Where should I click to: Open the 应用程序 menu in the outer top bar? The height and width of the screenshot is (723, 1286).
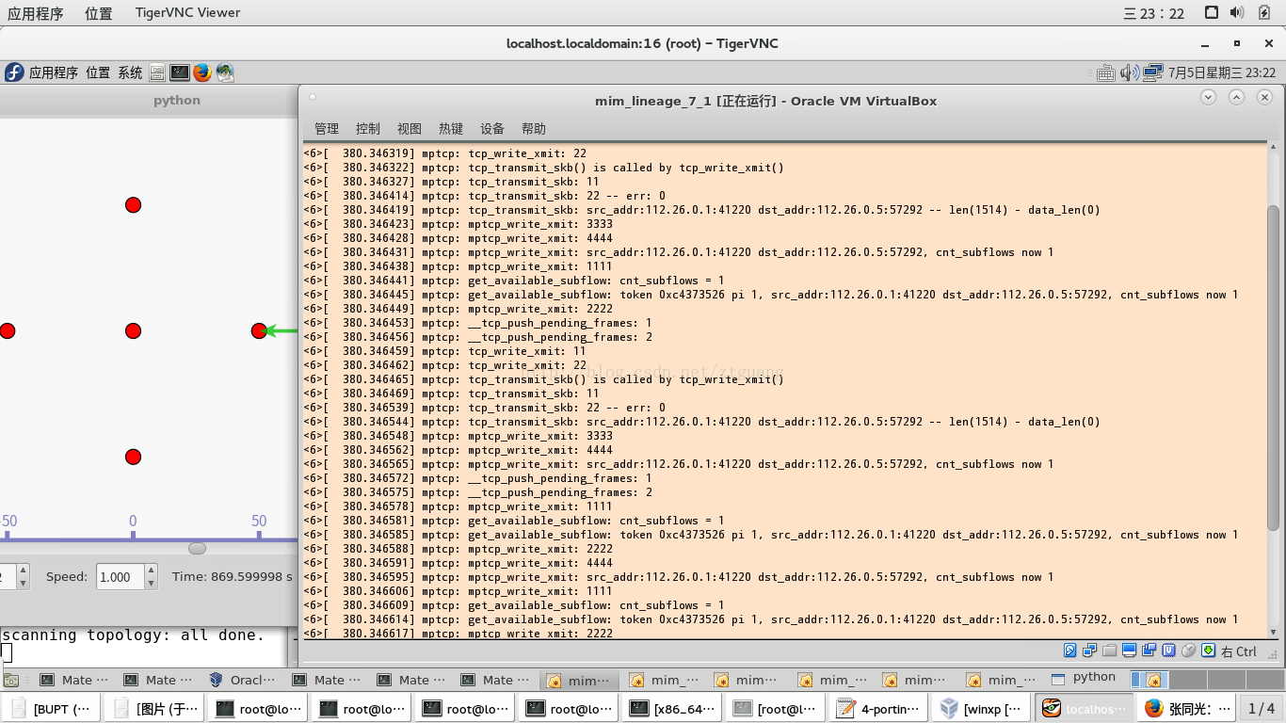pyautogui.click(x=36, y=13)
